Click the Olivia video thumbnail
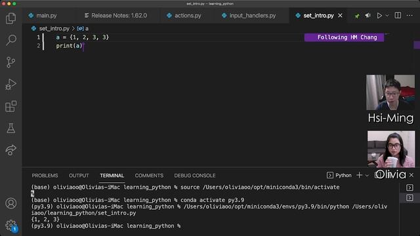420x236 pixels. click(391, 149)
